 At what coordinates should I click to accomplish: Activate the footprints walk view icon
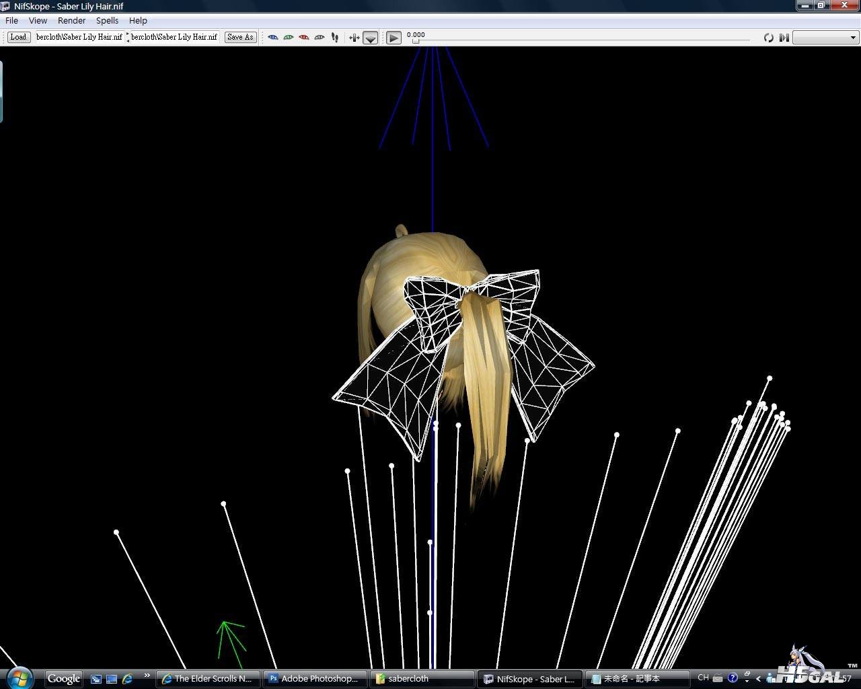[x=335, y=37]
